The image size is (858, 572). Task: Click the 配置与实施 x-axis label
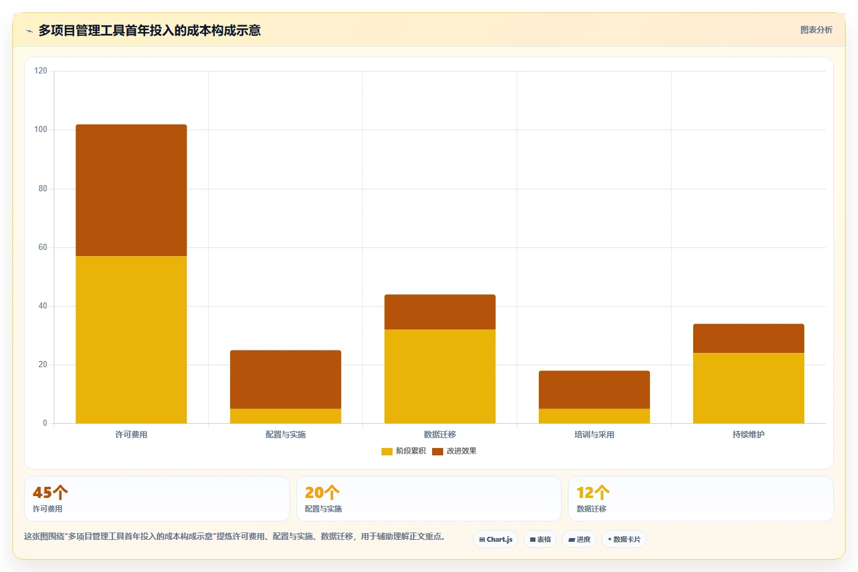pyautogui.click(x=286, y=434)
